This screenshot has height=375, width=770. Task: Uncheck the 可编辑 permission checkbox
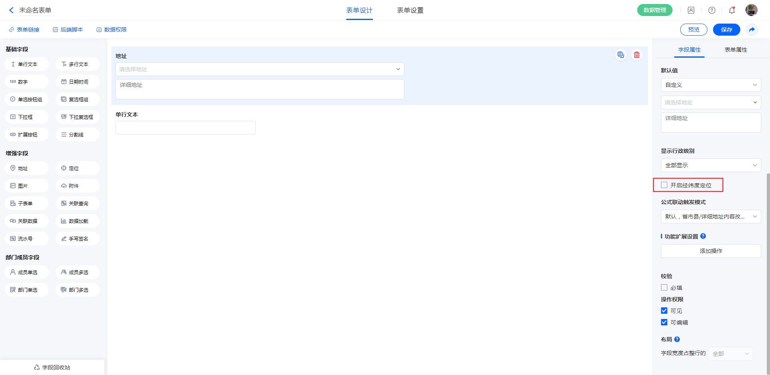[x=664, y=323]
